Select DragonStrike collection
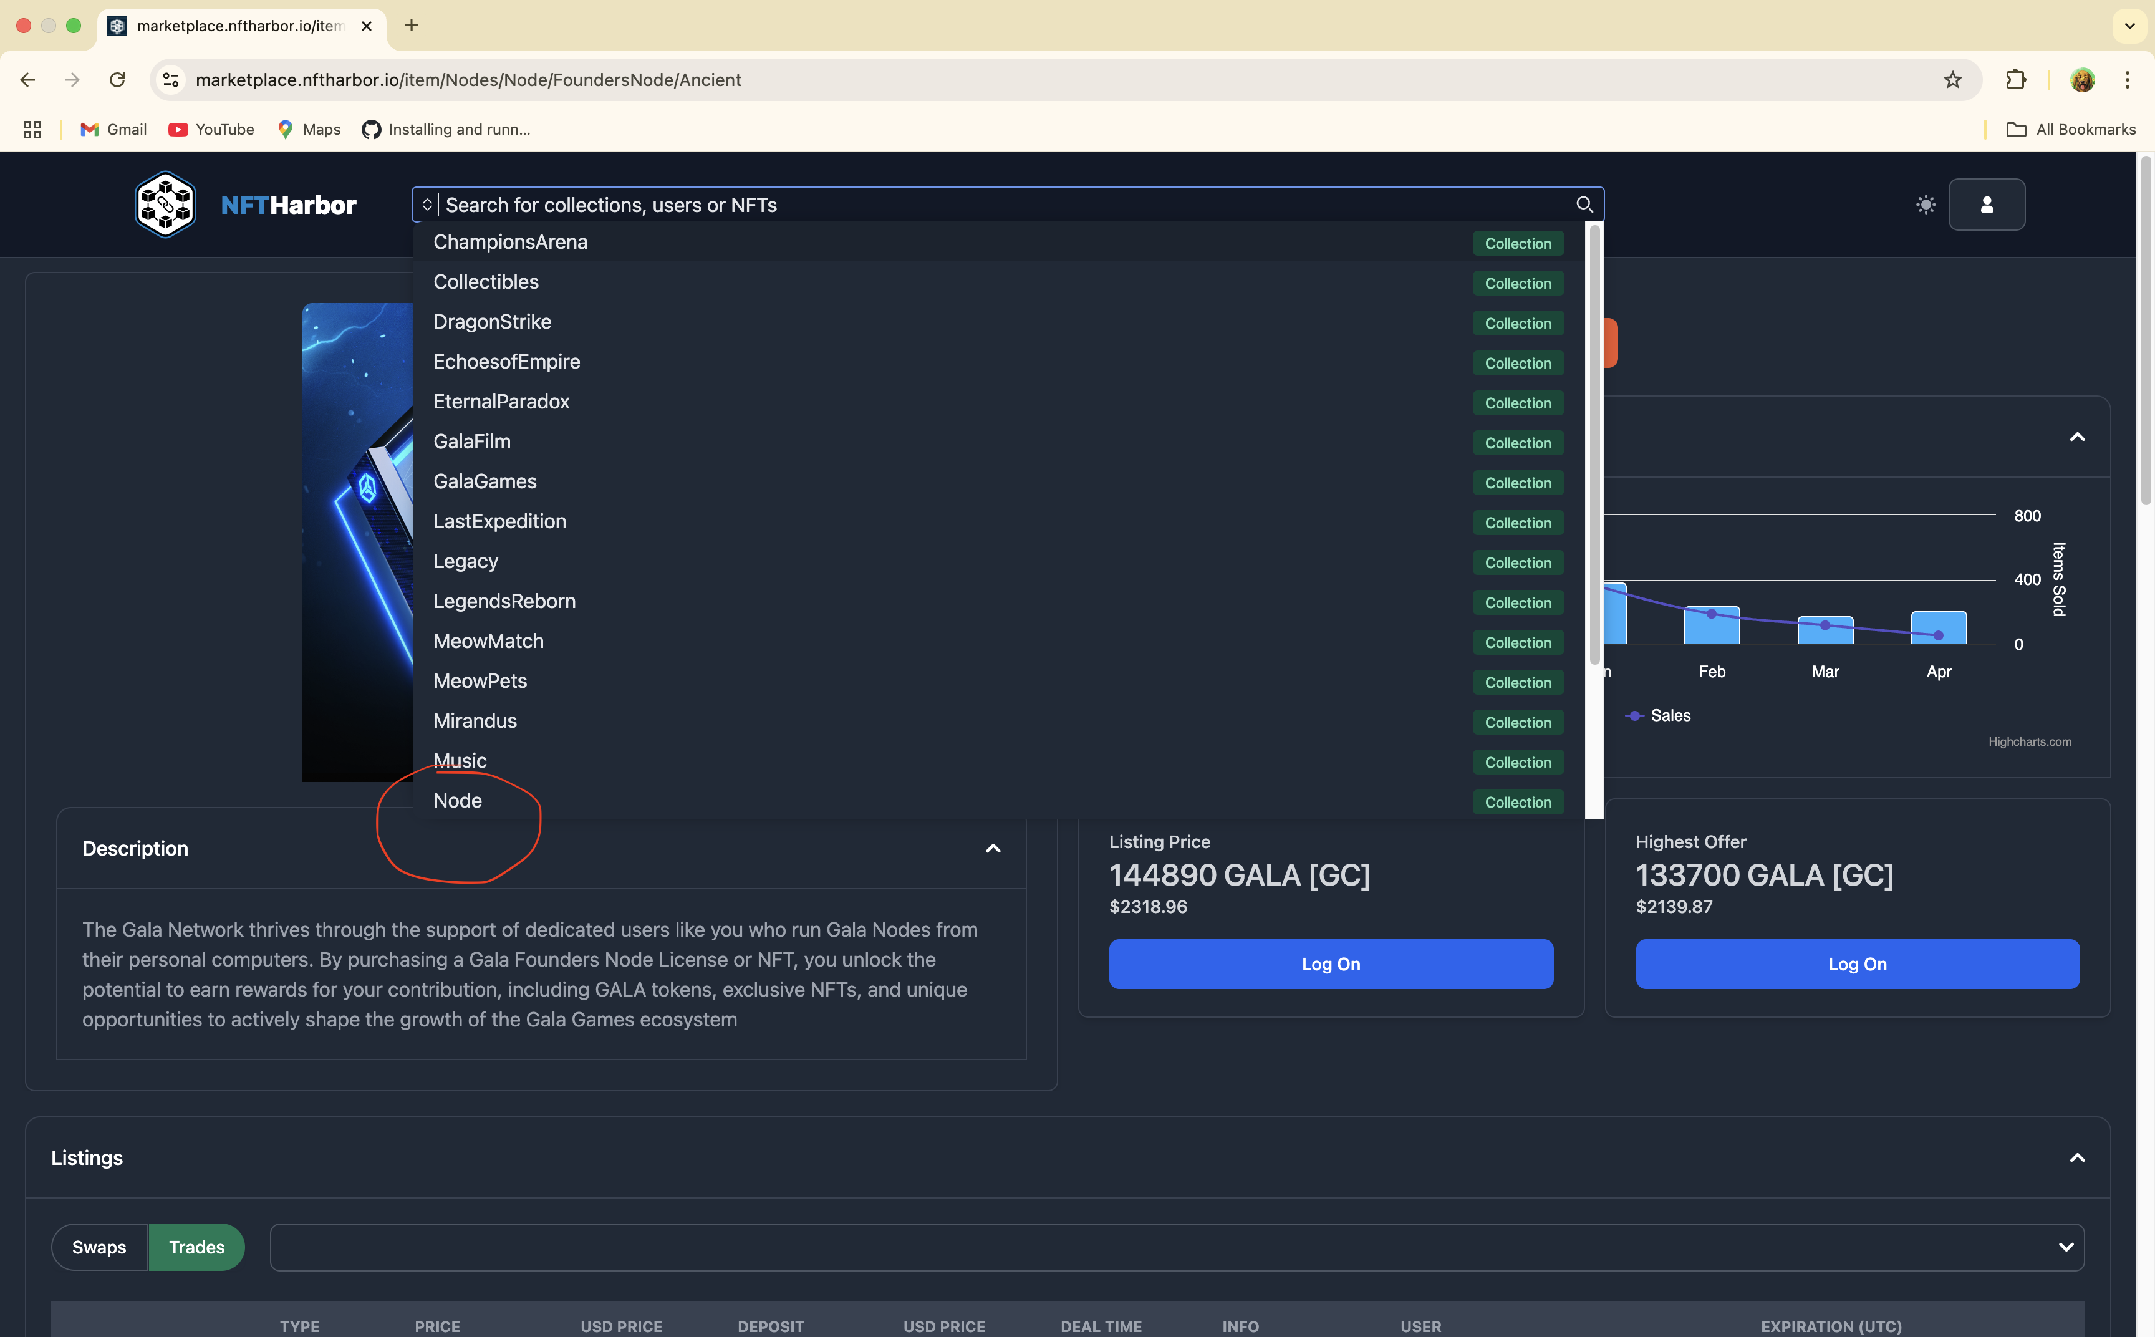 pyautogui.click(x=999, y=322)
